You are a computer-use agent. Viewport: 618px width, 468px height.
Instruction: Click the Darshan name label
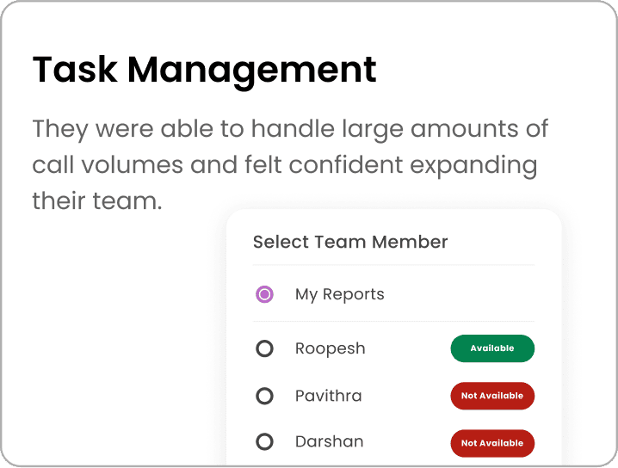pyautogui.click(x=329, y=441)
